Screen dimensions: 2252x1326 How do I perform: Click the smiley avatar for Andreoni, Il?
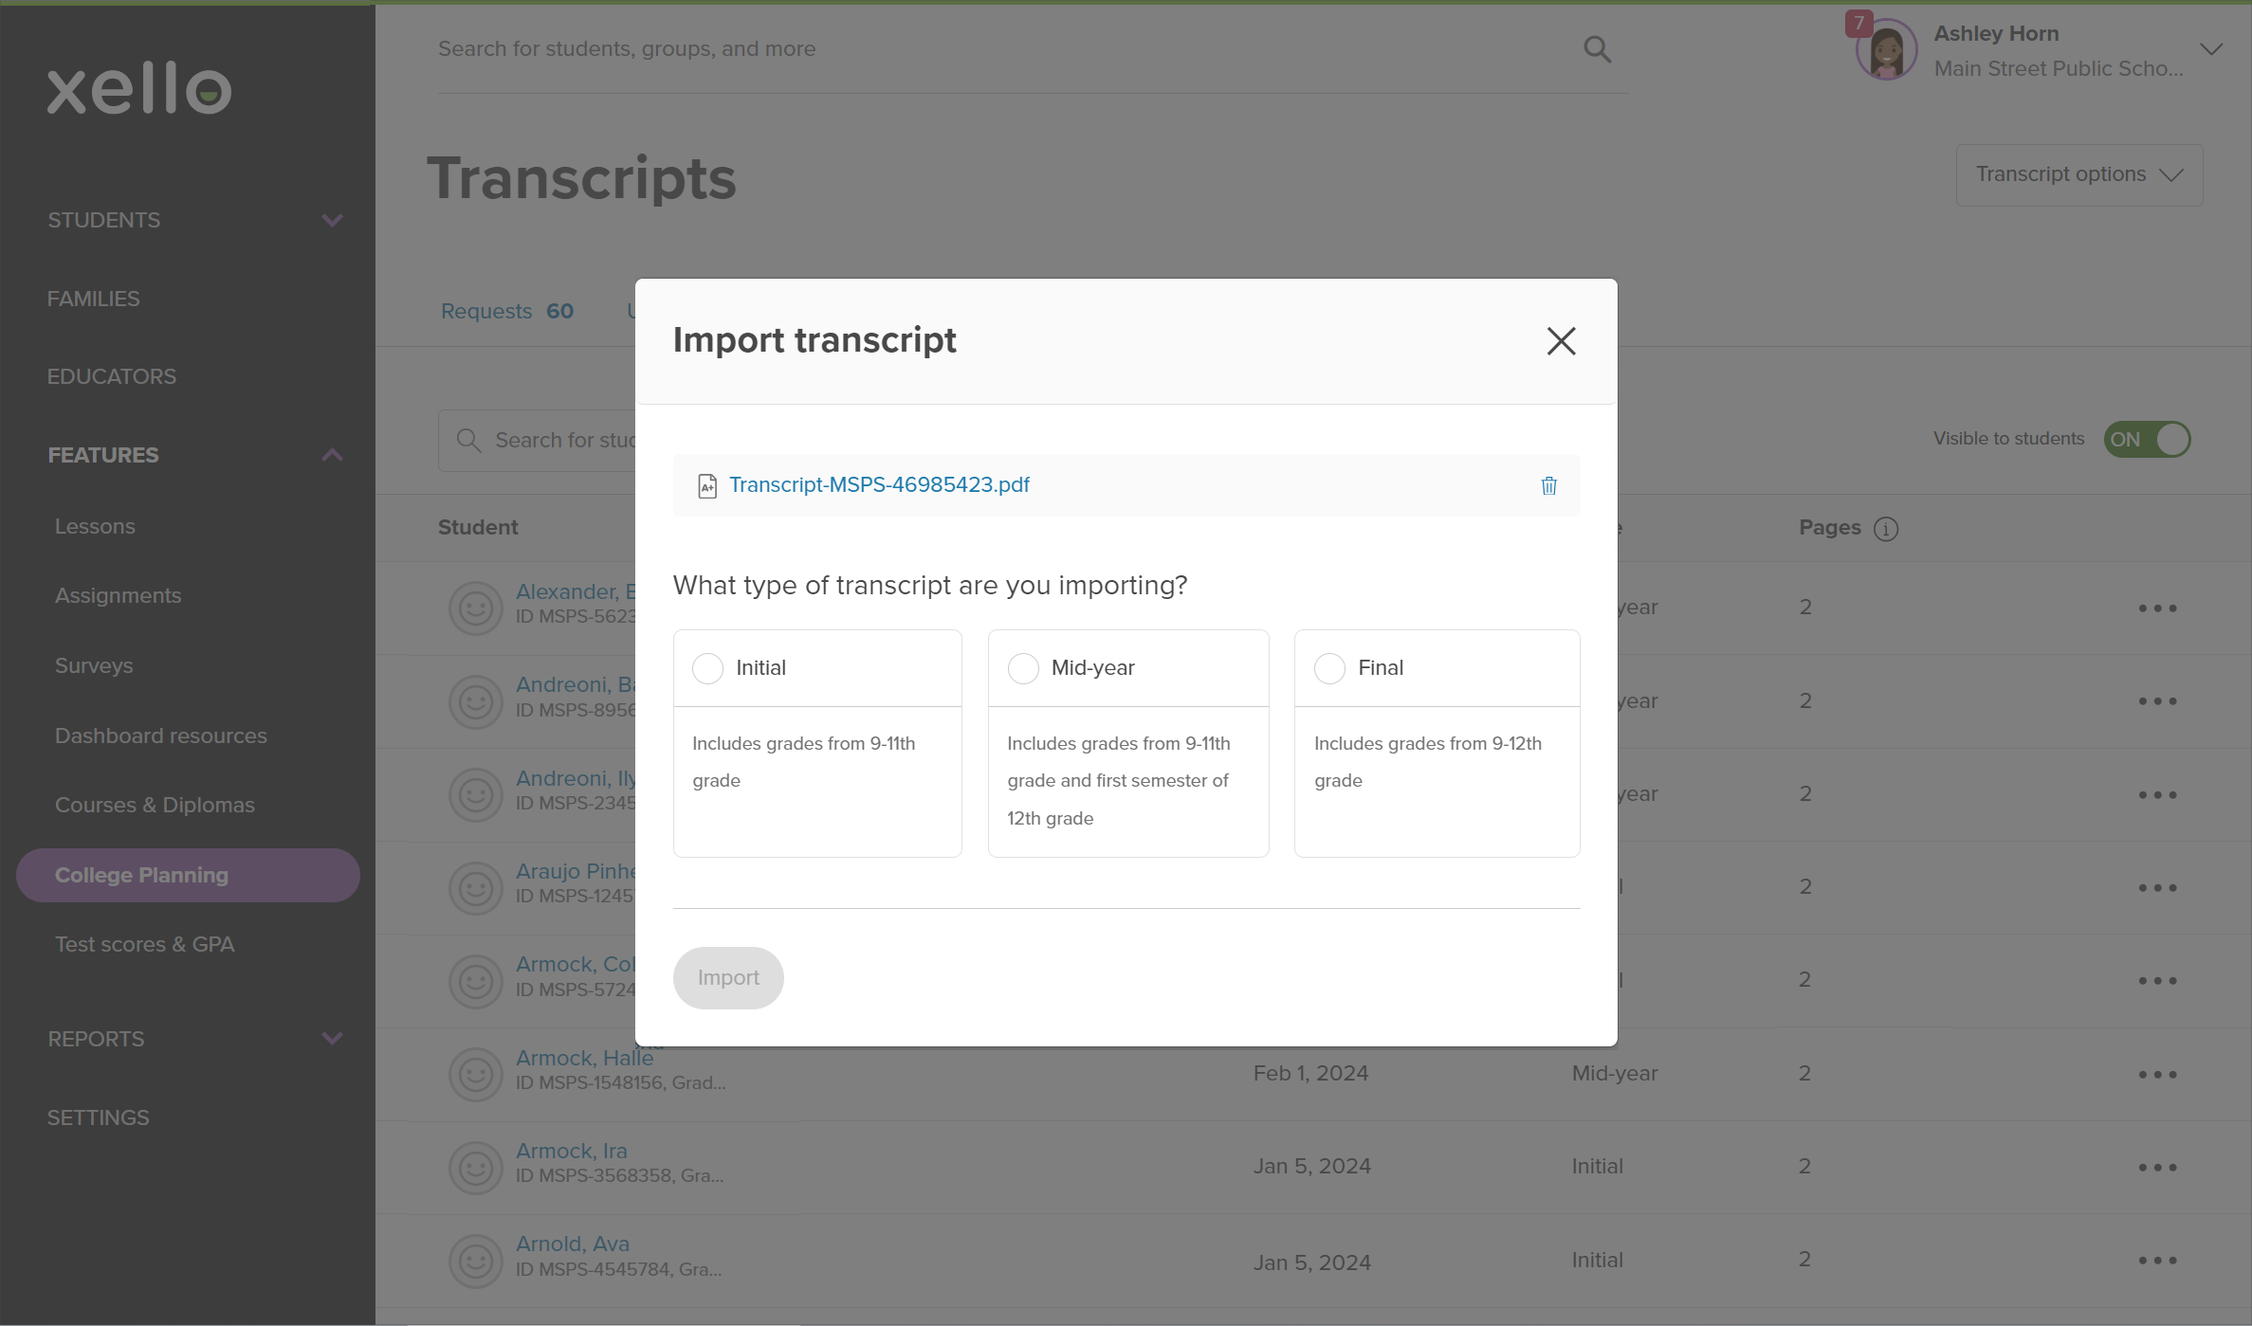(475, 794)
